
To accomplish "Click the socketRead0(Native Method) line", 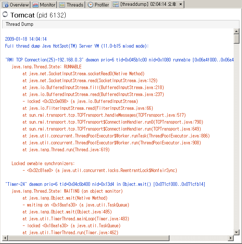I will pos(83,73).
